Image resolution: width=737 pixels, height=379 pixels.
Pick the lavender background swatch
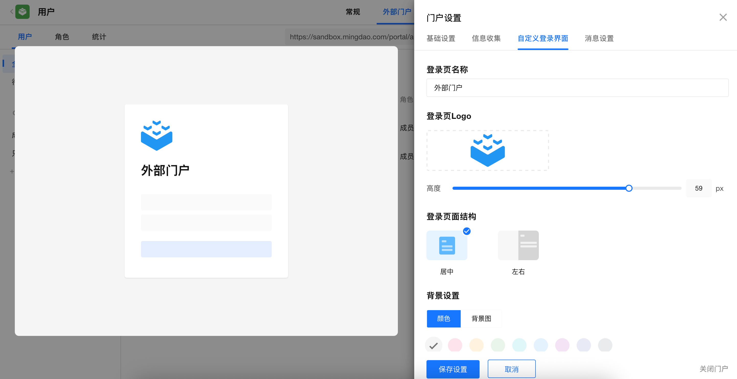(x=584, y=345)
